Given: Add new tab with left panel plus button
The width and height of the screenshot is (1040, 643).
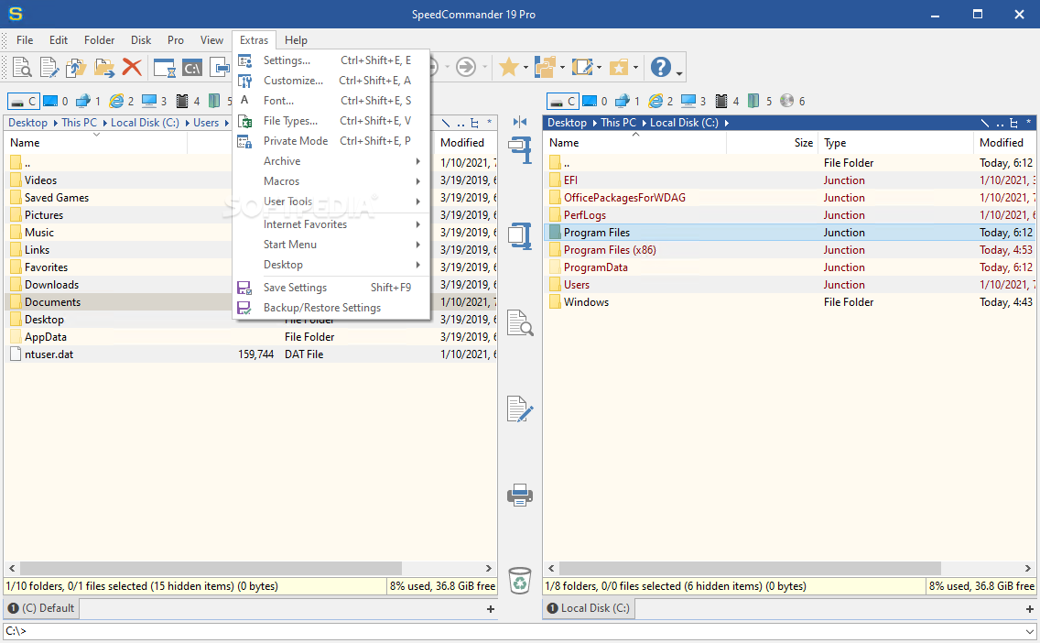Looking at the screenshot, I should pos(490,609).
